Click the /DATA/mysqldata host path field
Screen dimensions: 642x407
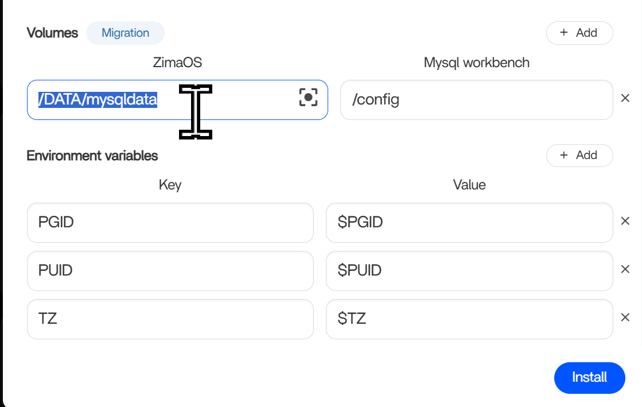tap(161, 100)
